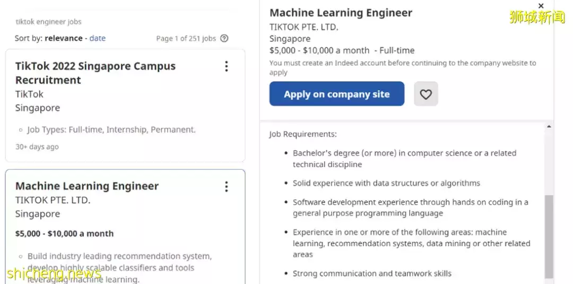573x284 pixels.
Task: Open three-dot menu on Machine Learning Engineer card
Action: [227, 186]
